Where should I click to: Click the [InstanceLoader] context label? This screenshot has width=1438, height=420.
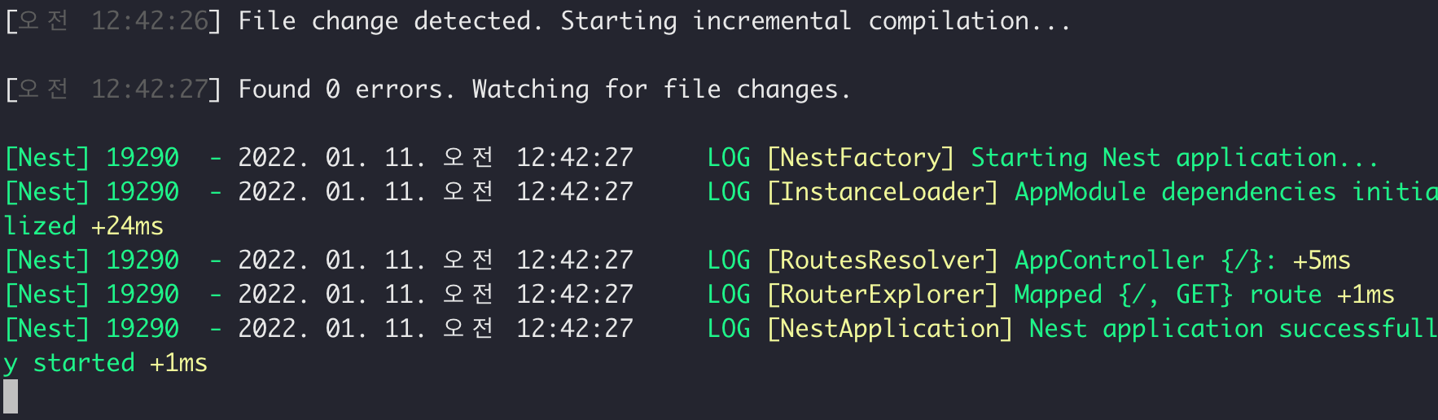click(883, 192)
